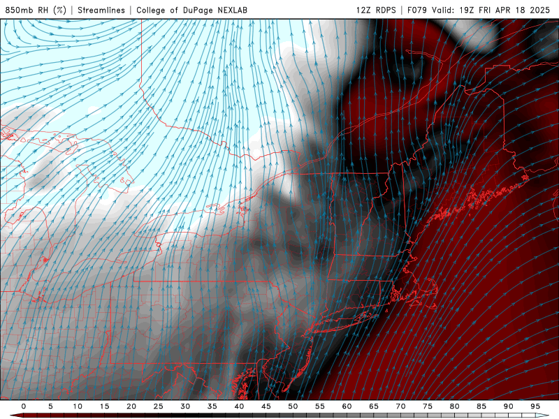
Task: Click the colorbar label '40'
Action: click(x=239, y=406)
